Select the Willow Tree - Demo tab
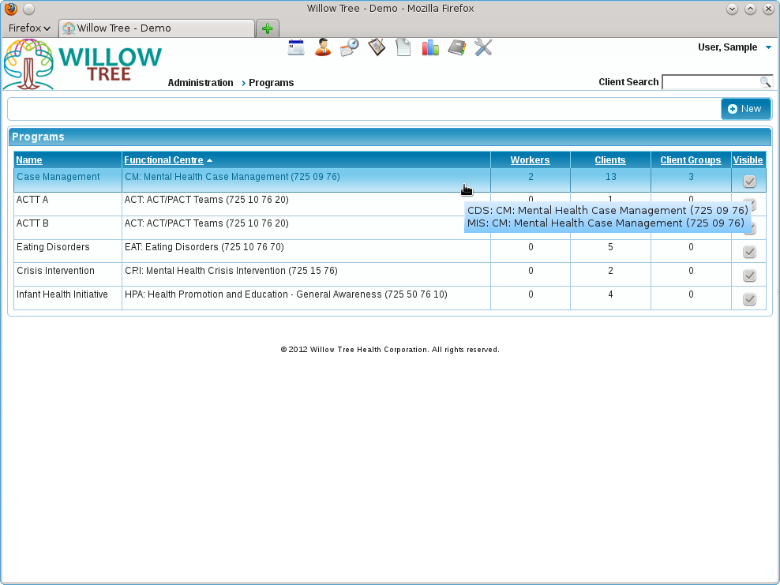The height and width of the screenshot is (585, 780). (x=156, y=28)
